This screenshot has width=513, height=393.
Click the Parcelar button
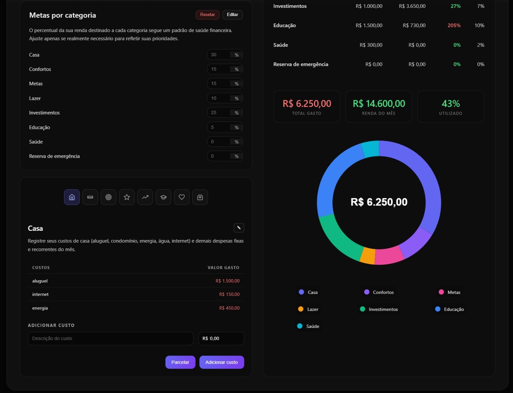click(180, 362)
